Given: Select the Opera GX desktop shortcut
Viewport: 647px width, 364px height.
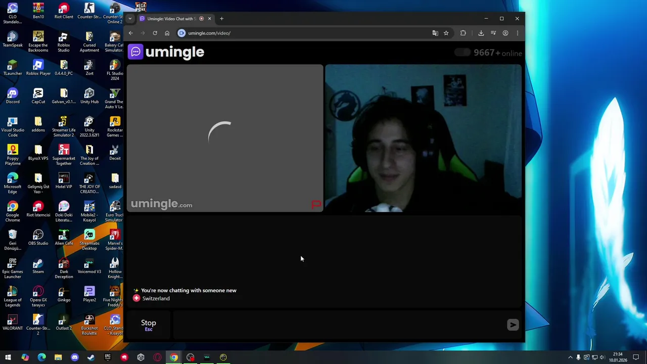Looking at the screenshot, I should tap(38, 296).
